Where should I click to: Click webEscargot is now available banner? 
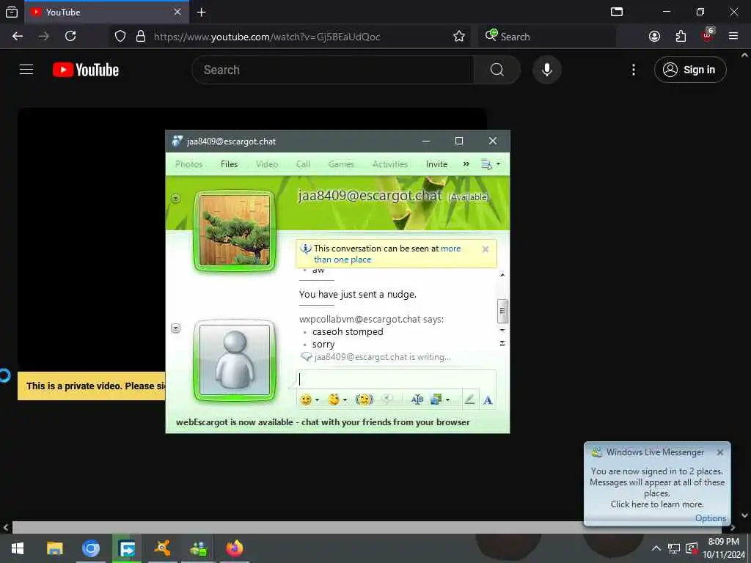[x=323, y=422]
